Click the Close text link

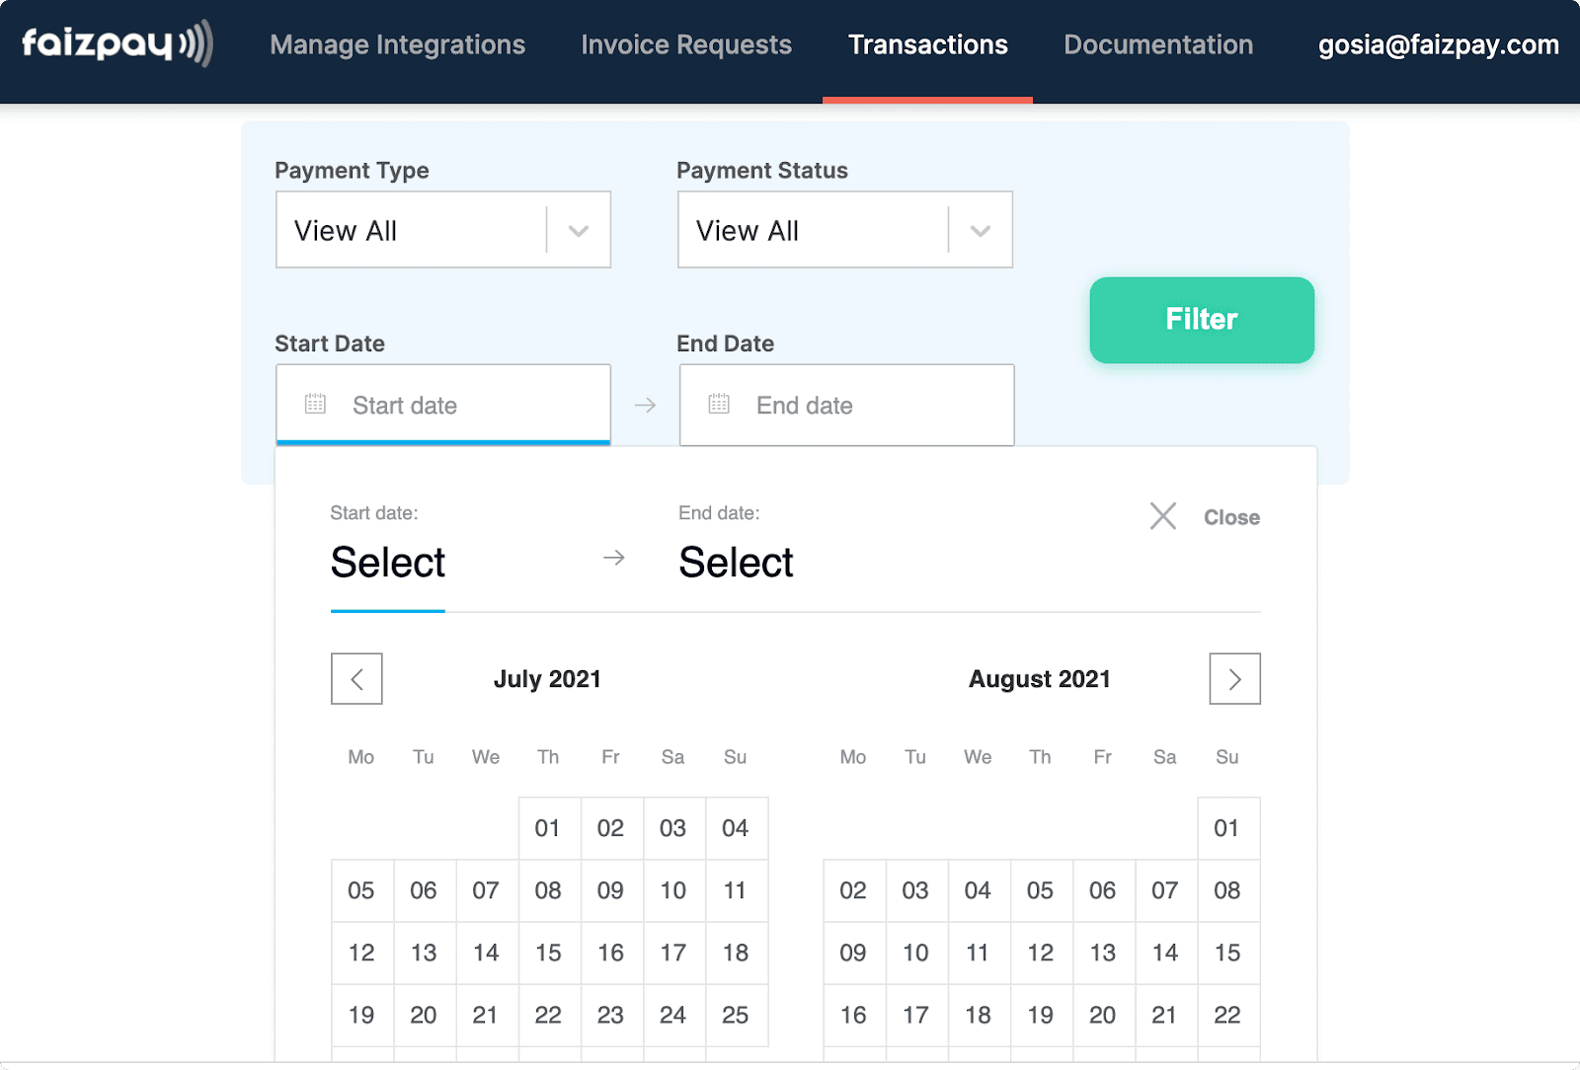click(1231, 517)
